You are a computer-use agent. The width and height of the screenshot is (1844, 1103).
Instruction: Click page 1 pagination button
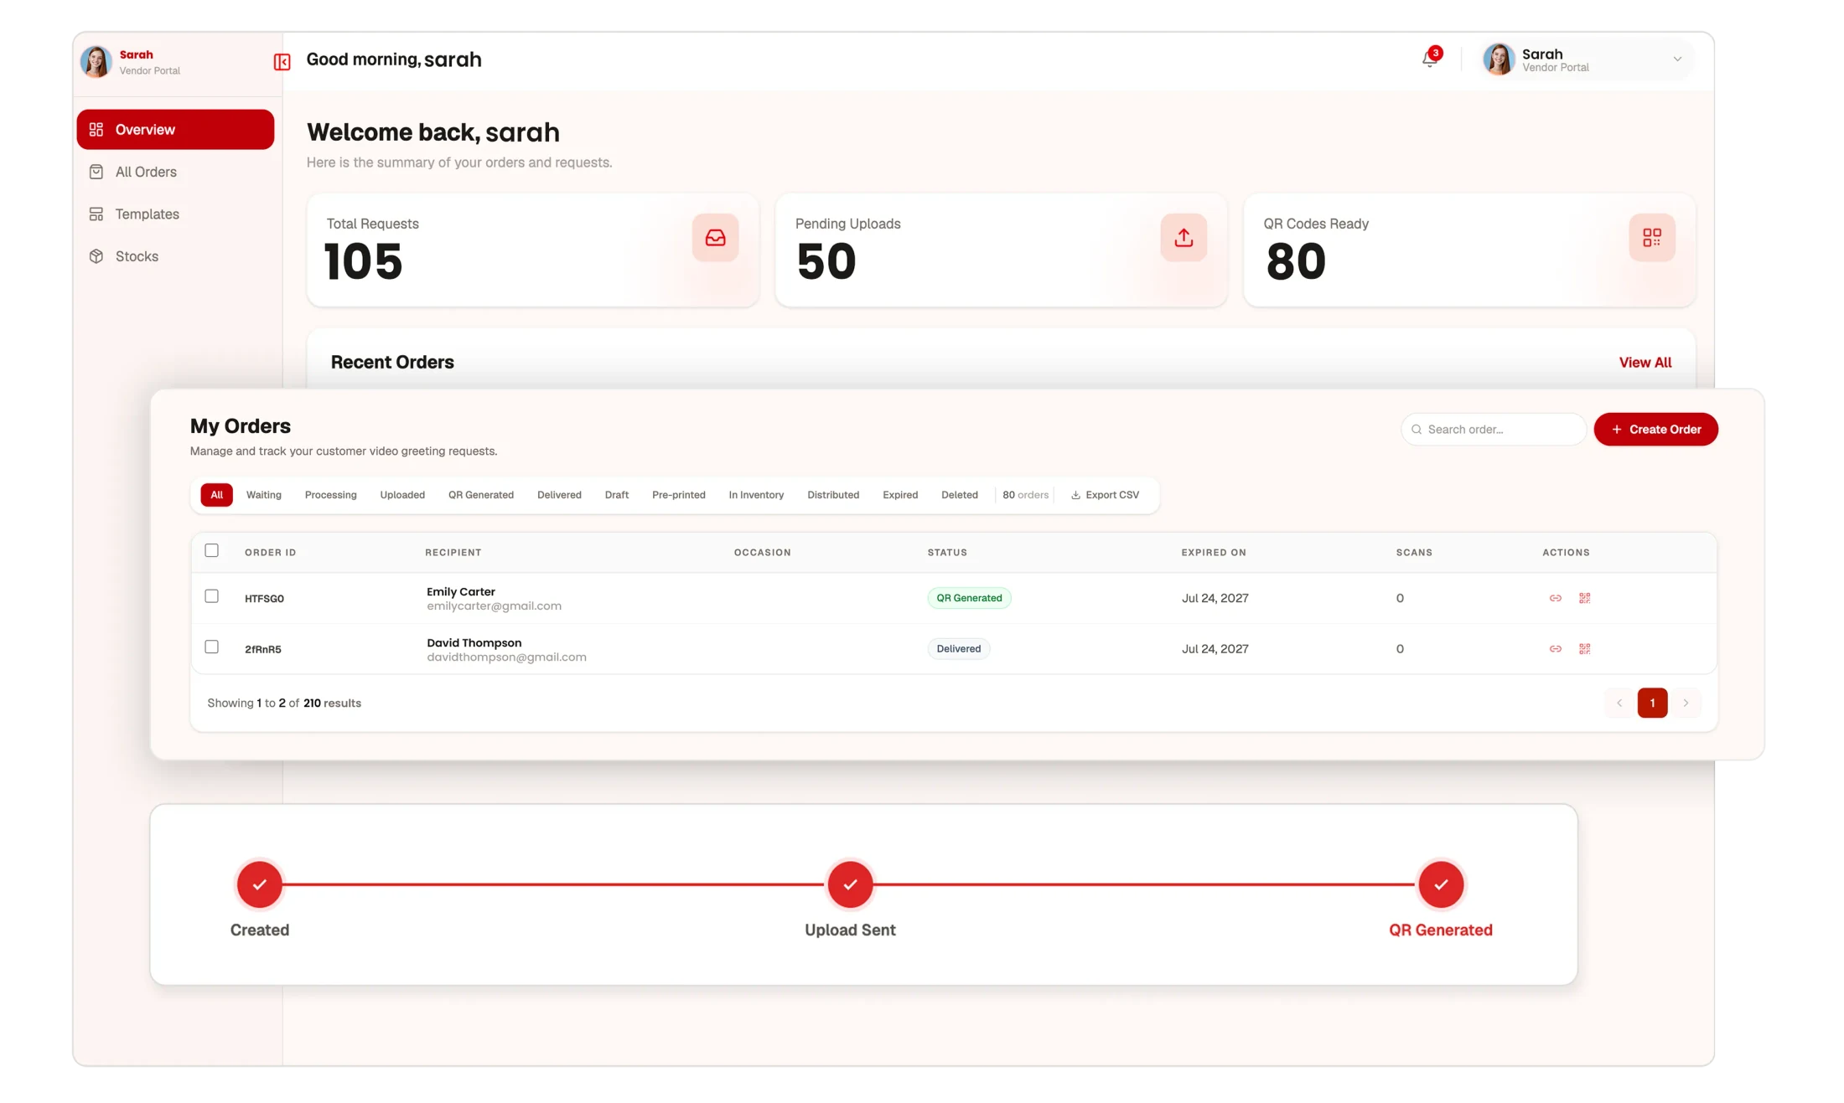coord(1652,703)
